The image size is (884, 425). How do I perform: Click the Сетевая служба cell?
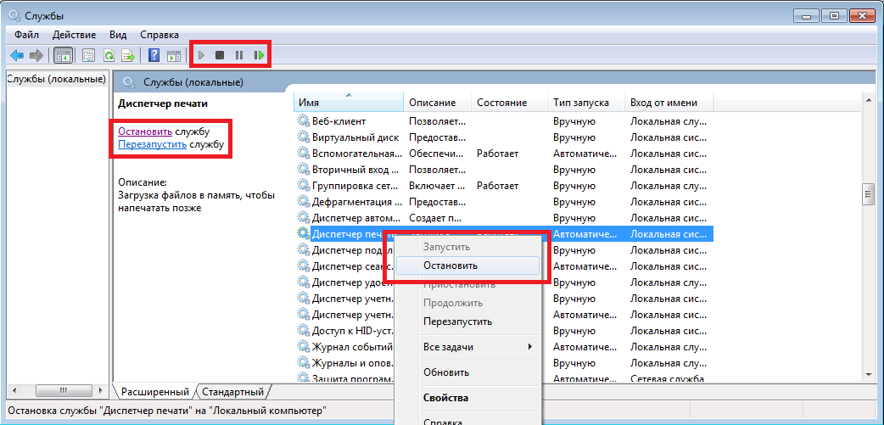(x=667, y=378)
